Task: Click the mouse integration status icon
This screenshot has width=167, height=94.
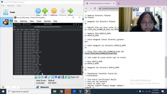Action: 66,77
